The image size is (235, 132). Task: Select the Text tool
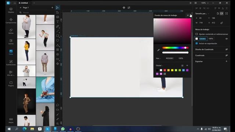(58, 22)
